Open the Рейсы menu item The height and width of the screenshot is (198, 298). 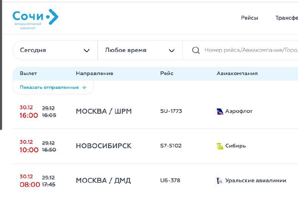(x=249, y=18)
